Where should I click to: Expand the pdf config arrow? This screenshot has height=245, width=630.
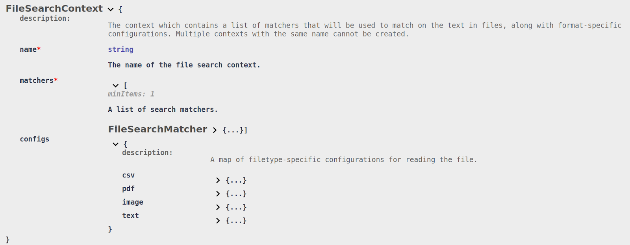(218, 194)
